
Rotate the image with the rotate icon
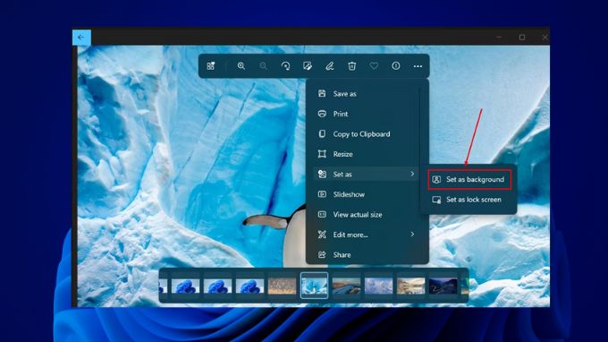pyautogui.click(x=285, y=66)
